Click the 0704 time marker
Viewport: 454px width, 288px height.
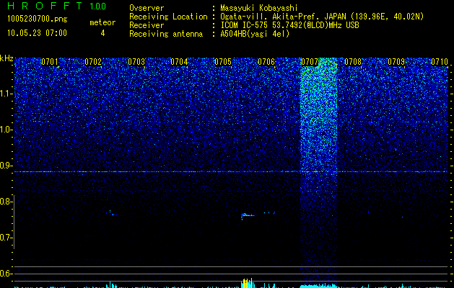179,62
